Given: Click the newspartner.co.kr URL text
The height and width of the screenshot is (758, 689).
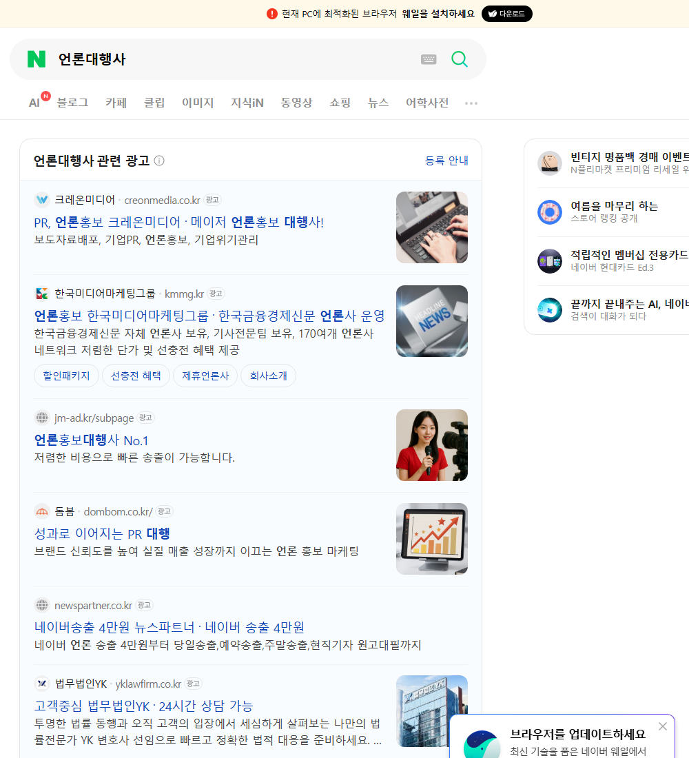Looking at the screenshot, I should point(93,605).
